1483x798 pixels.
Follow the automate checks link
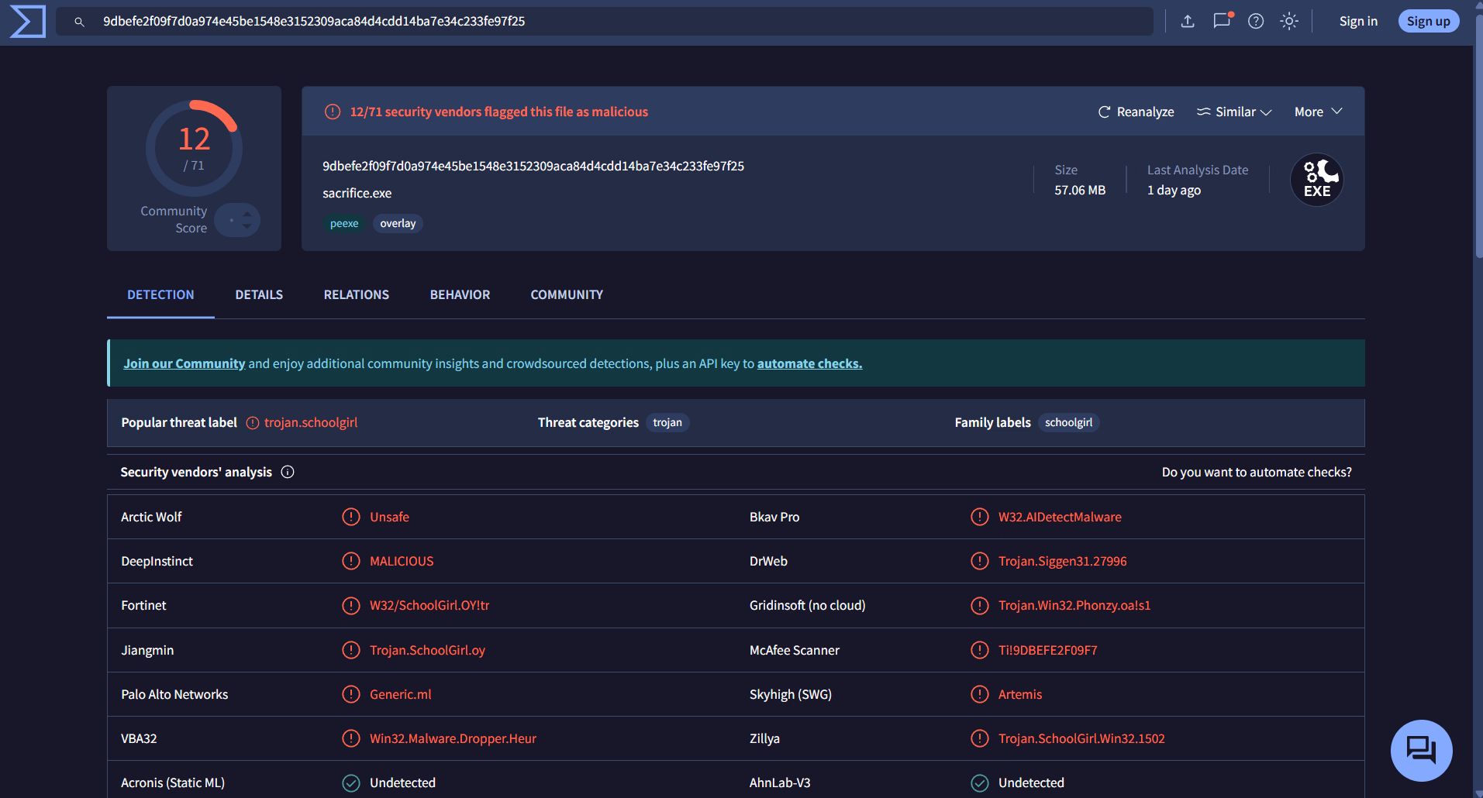coord(809,363)
